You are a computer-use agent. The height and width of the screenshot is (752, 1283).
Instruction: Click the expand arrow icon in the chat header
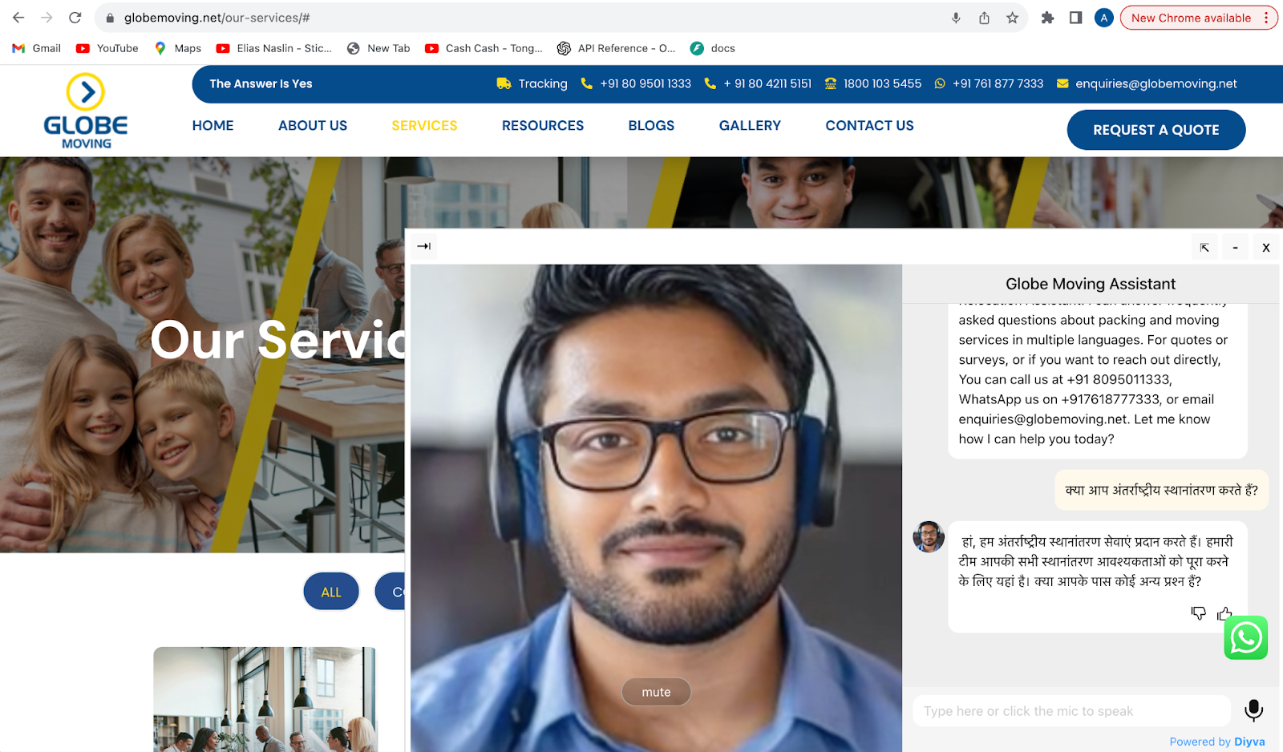coord(1204,247)
